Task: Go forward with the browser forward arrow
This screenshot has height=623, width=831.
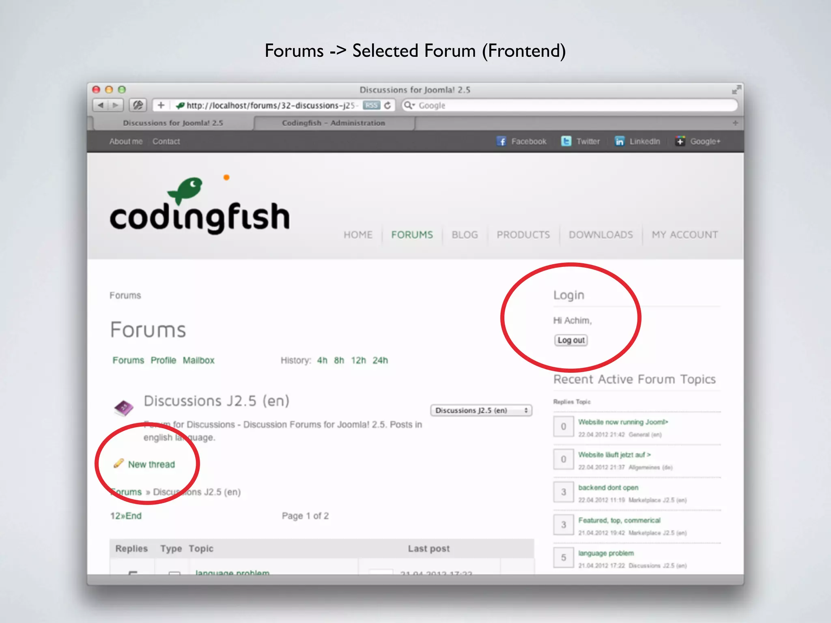Action: [116, 105]
